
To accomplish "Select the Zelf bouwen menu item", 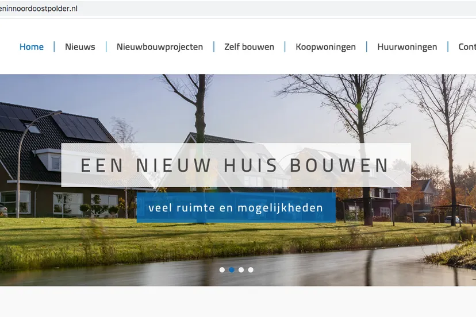I will (249, 47).
